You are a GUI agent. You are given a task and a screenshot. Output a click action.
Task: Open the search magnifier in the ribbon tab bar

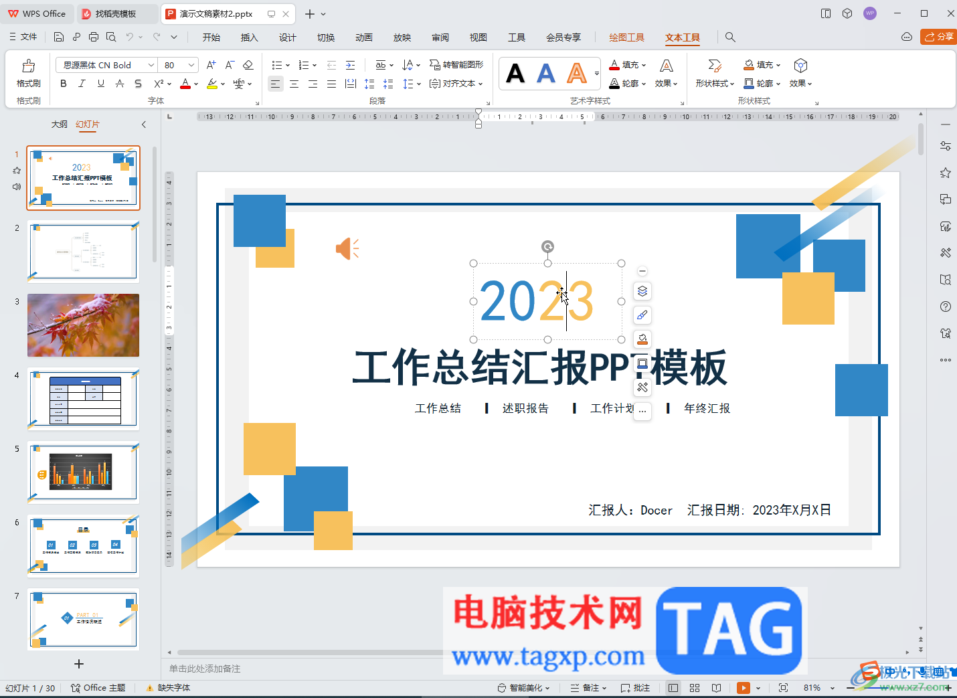click(x=730, y=37)
